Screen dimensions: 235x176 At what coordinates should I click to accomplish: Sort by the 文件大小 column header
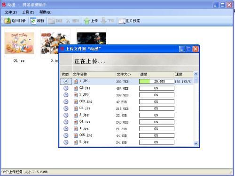click(124, 75)
